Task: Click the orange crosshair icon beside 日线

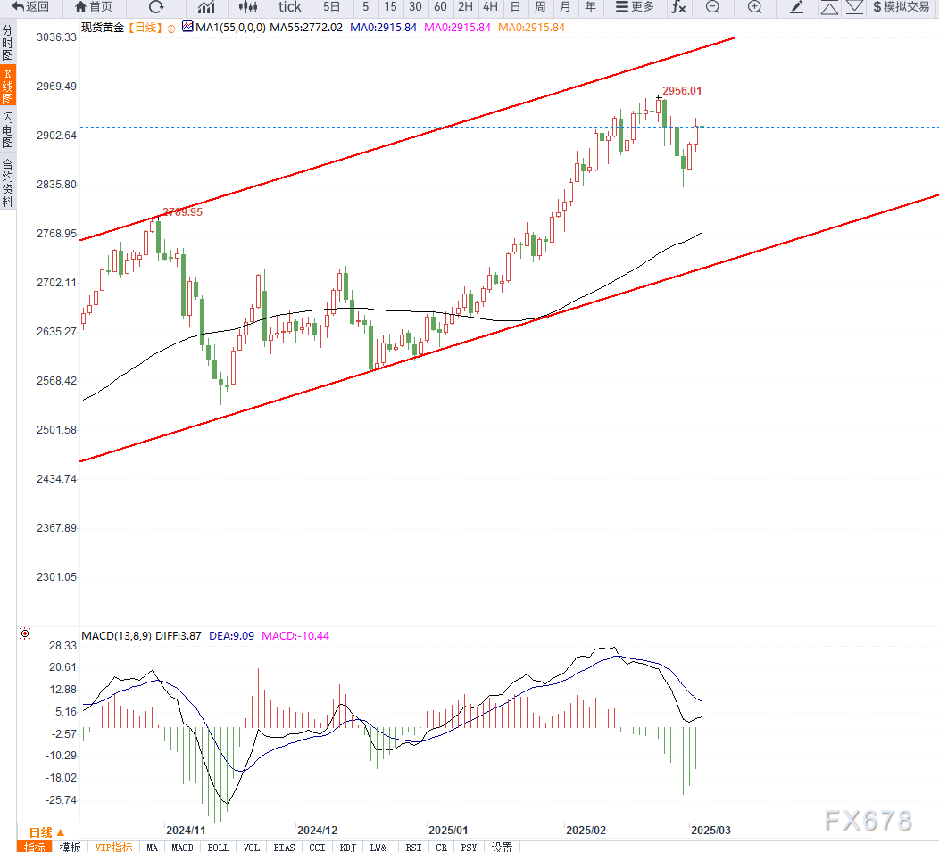Action: coord(170,28)
